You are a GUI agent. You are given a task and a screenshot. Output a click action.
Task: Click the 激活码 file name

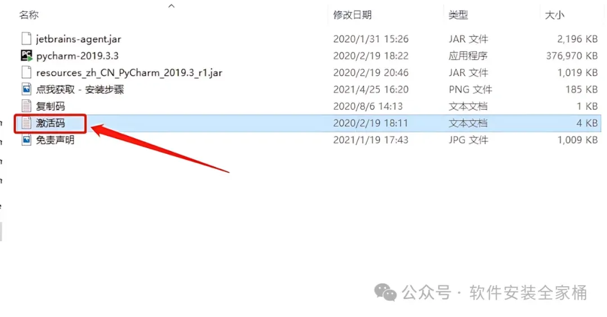[51, 123]
